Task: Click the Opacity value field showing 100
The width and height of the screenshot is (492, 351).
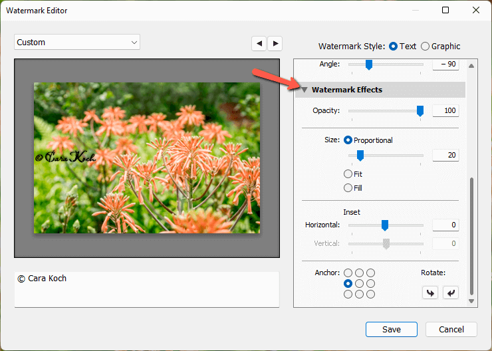Action: (x=445, y=111)
